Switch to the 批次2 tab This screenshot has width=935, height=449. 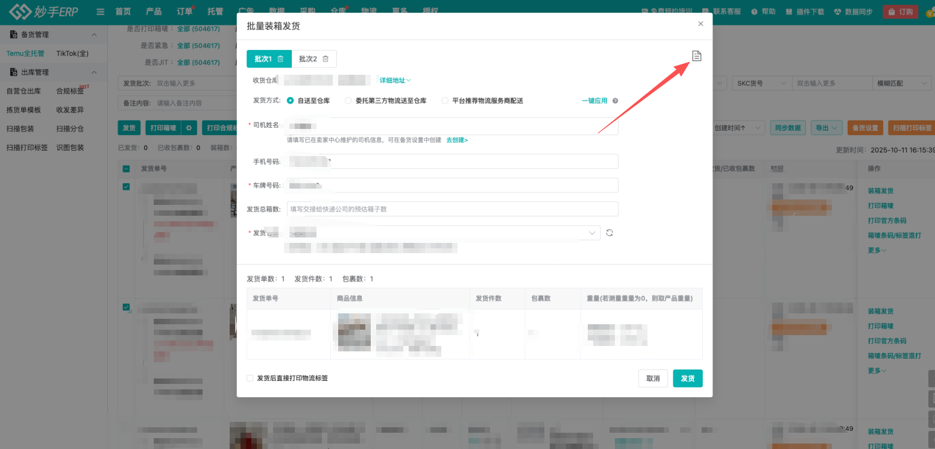pos(309,58)
